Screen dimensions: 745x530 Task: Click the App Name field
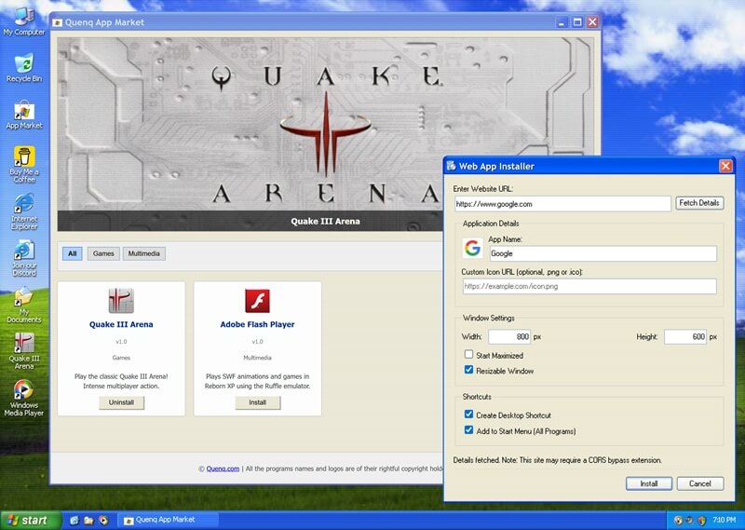click(603, 253)
